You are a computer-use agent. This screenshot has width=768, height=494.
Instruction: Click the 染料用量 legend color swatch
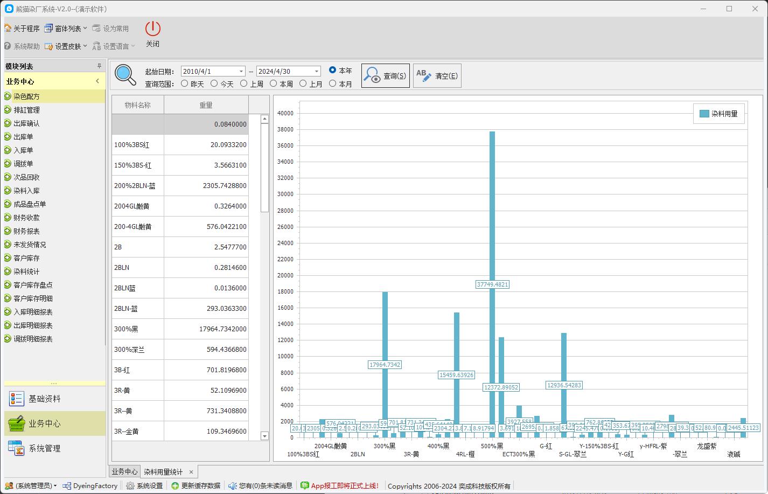tap(704, 114)
